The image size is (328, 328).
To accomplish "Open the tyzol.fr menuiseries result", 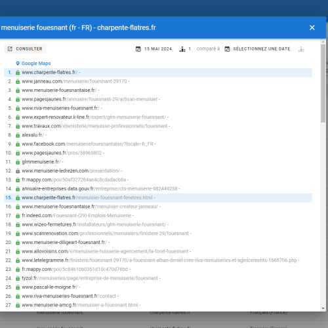I will [90, 279].
